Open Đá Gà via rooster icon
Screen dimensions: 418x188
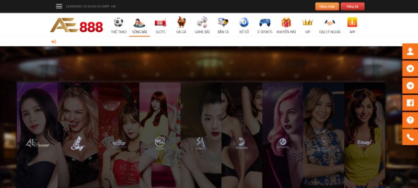click(x=181, y=22)
